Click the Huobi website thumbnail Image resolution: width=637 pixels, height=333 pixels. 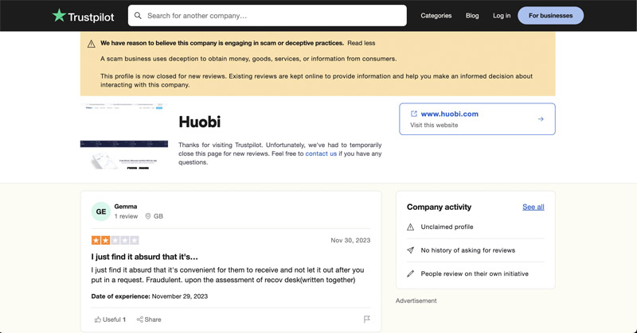[124, 136]
